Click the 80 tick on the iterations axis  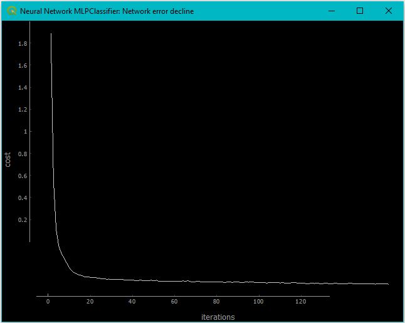point(216,302)
